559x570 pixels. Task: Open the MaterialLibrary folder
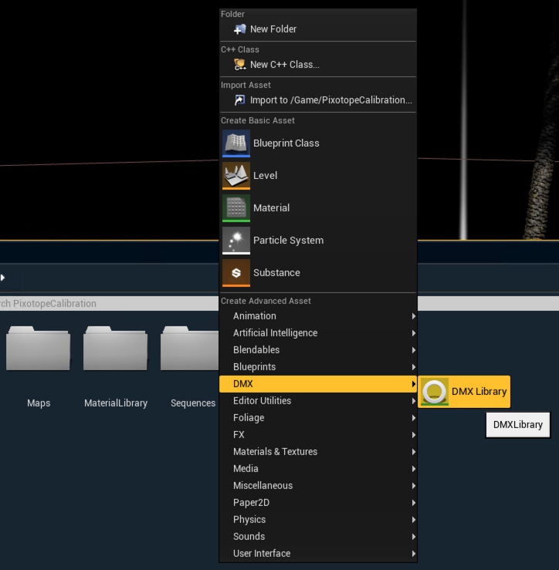116,351
